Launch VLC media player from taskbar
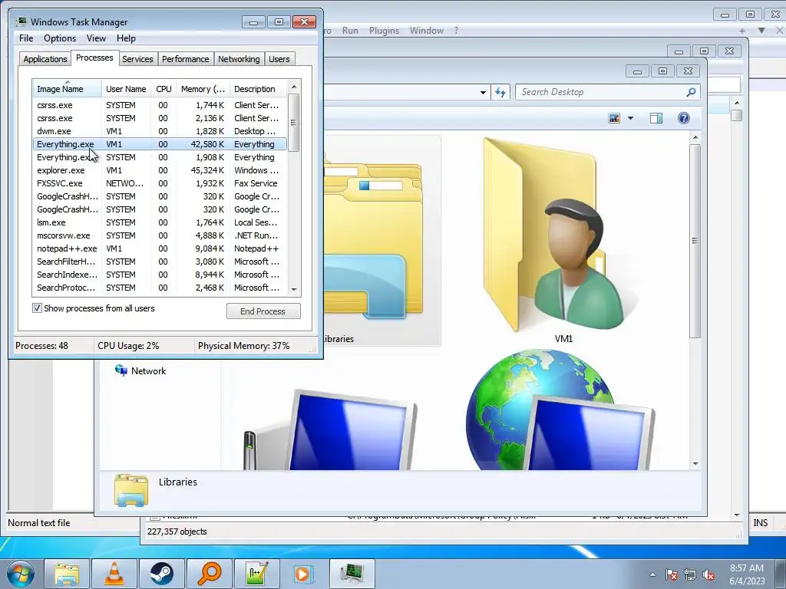The height and width of the screenshot is (589, 786). click(x=114, y=574)
